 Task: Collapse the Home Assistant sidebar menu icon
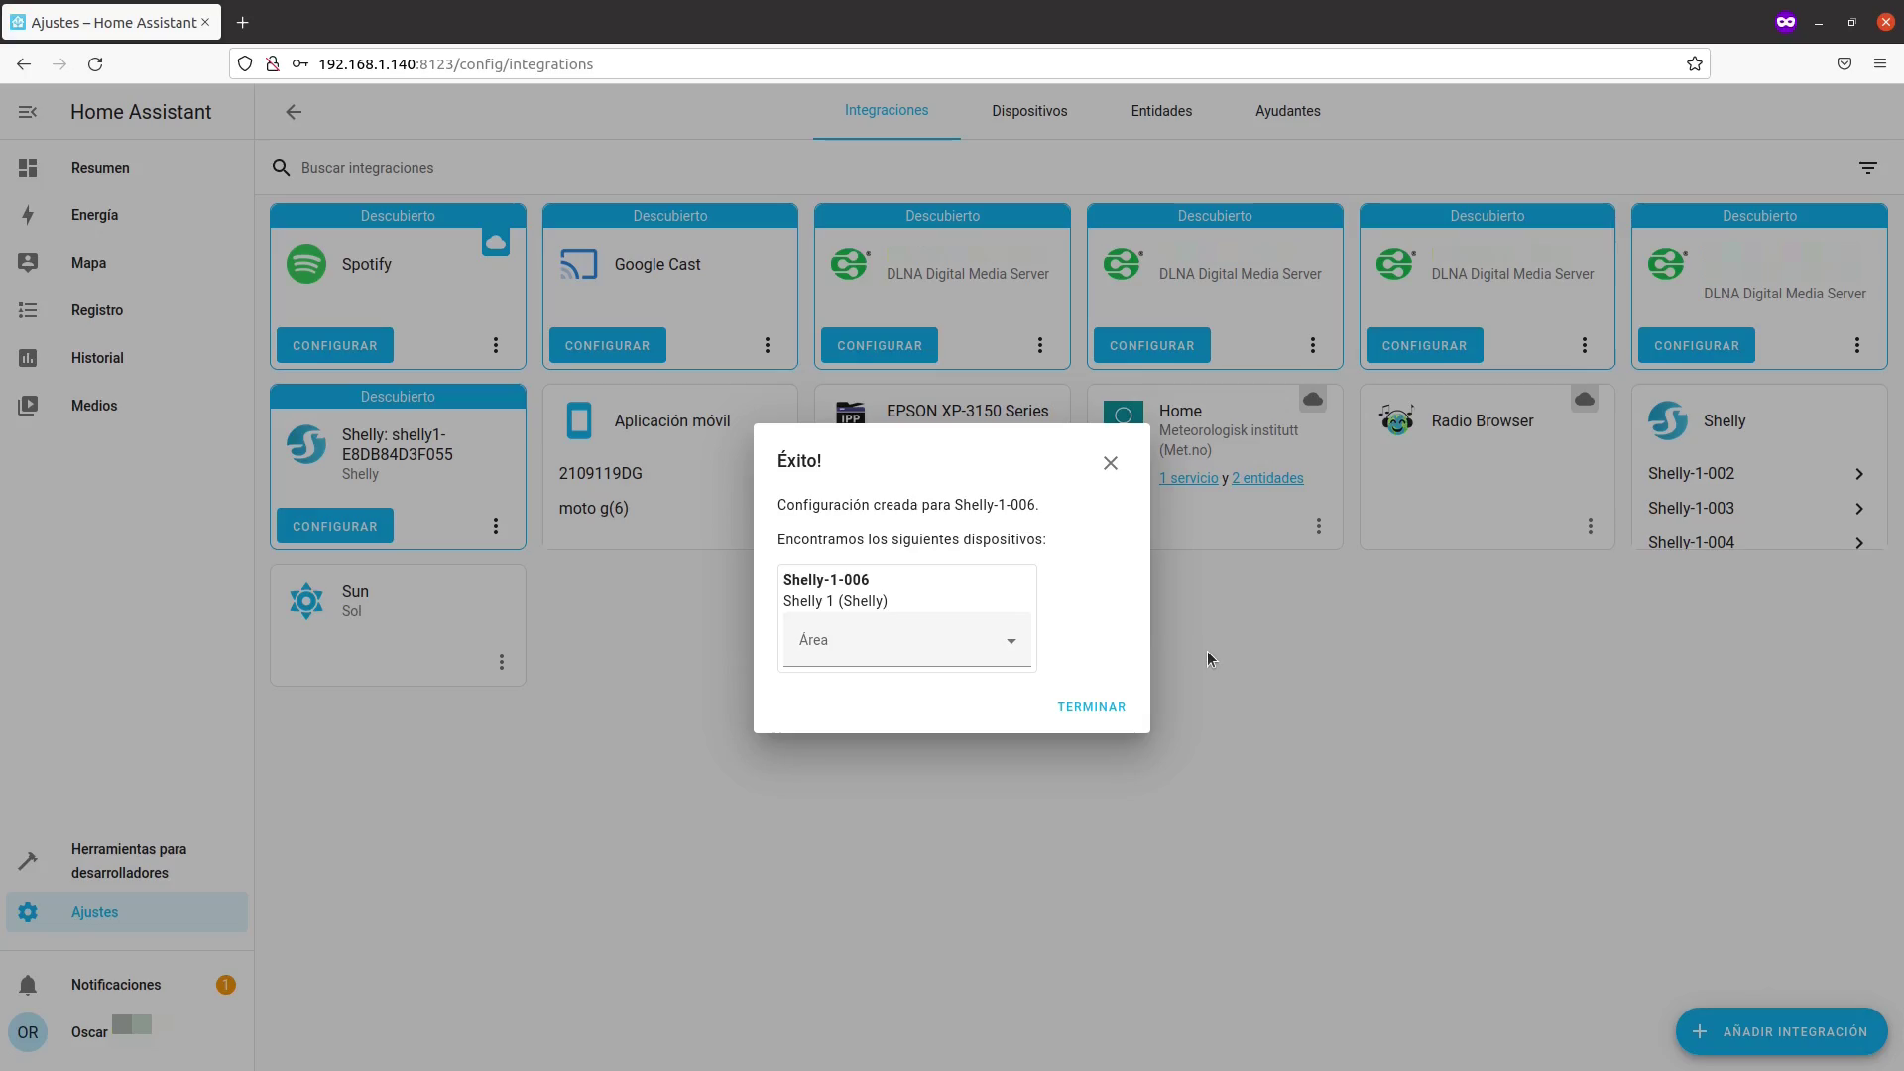click(x=28, y=112)
